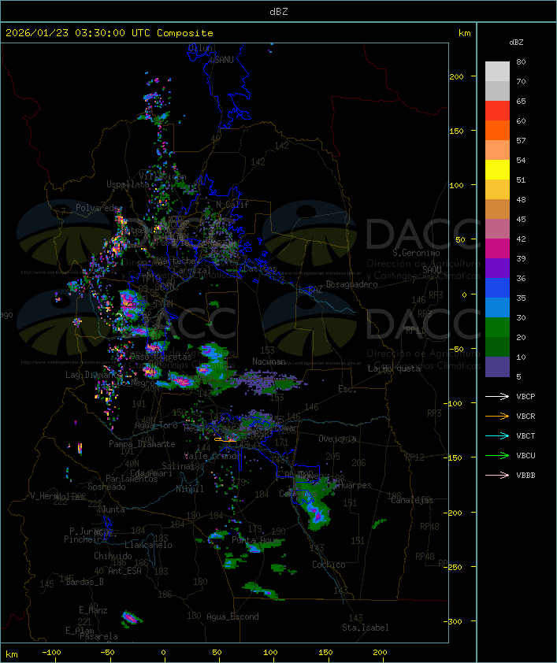Click the white VBCP arrow in the legend

(498, 396)
